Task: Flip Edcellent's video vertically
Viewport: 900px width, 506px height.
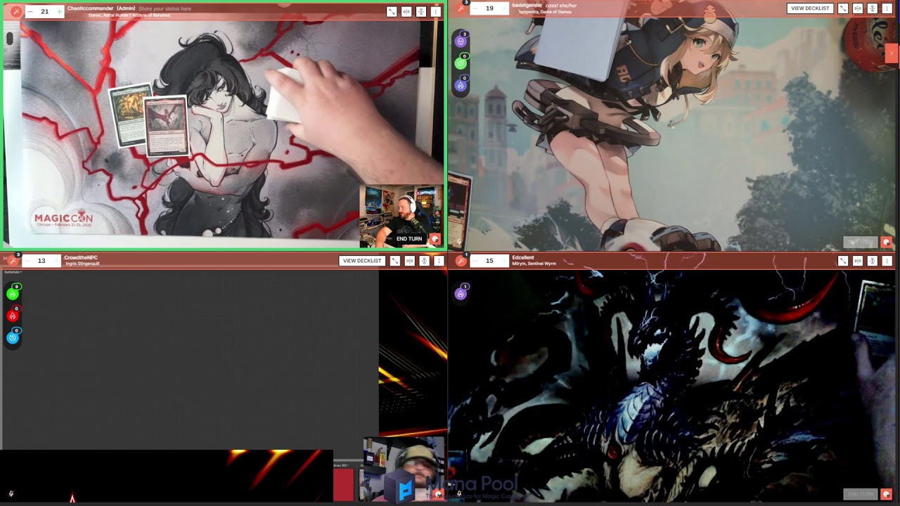Action: (x=872, y=261)
